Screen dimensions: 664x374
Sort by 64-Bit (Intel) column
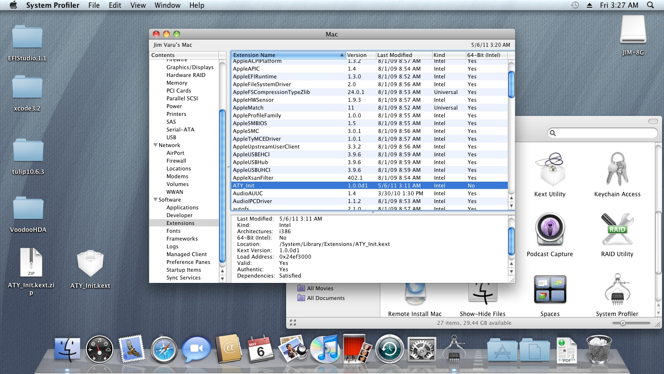point(487,55)
